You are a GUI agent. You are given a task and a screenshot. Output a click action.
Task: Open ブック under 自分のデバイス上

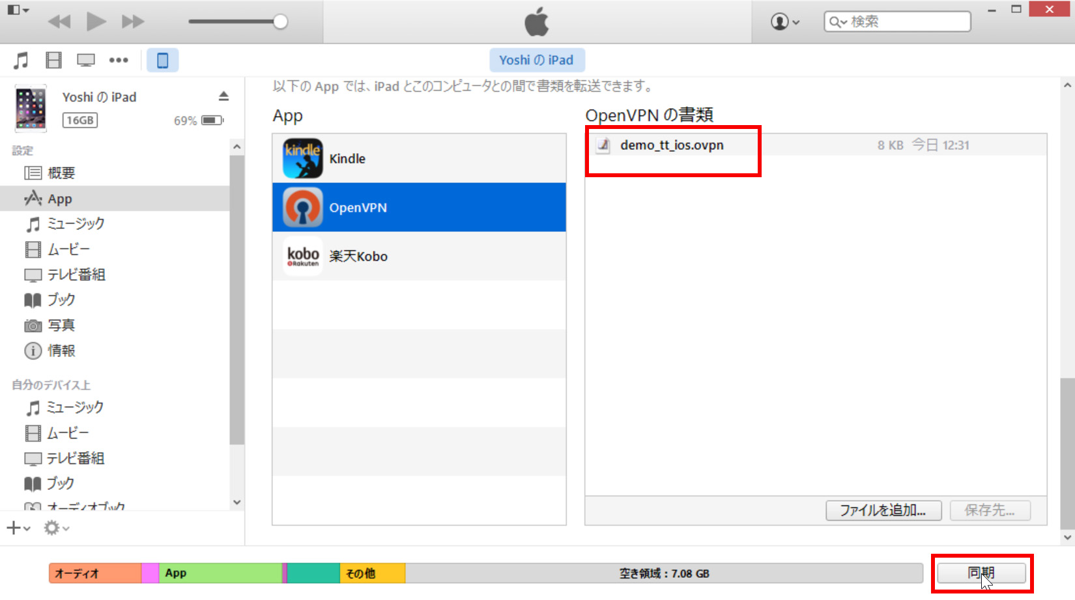tap(115, 483)
